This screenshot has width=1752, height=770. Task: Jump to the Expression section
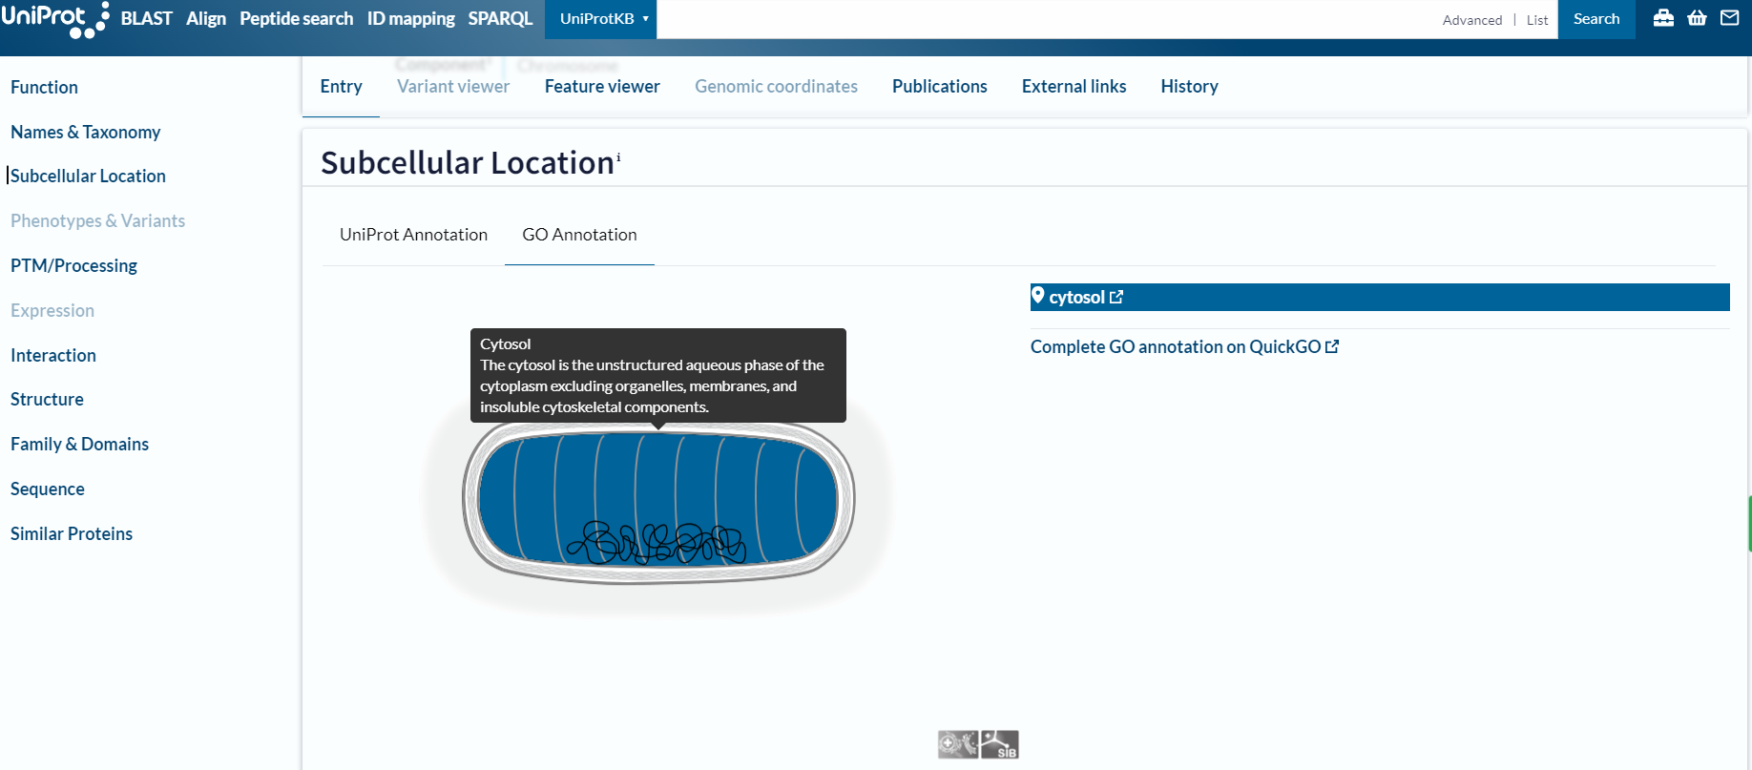pyautogui.click(x=52, y=310)
